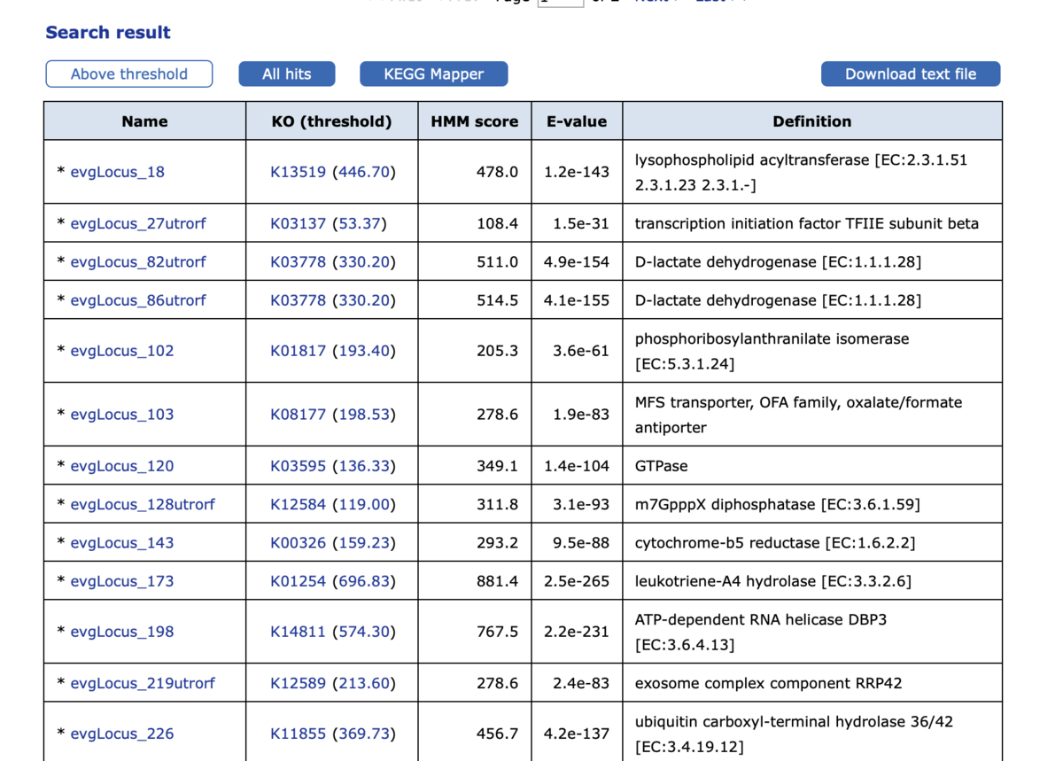
Task: Click E-value 2.5e-265 cell
Action: (577, 581)
